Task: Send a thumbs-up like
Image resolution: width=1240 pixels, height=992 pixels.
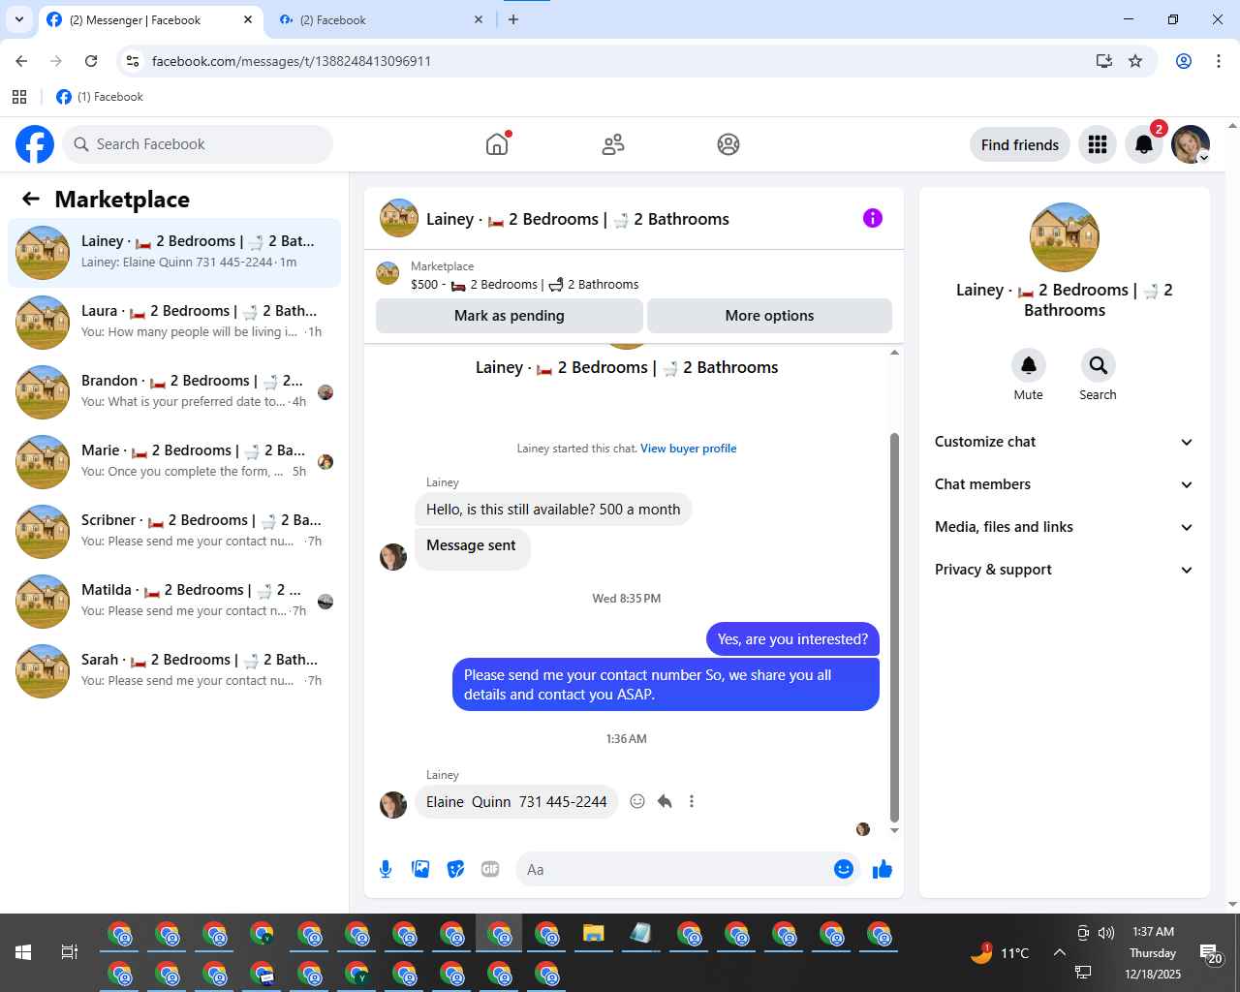Action: coord(883,869)
